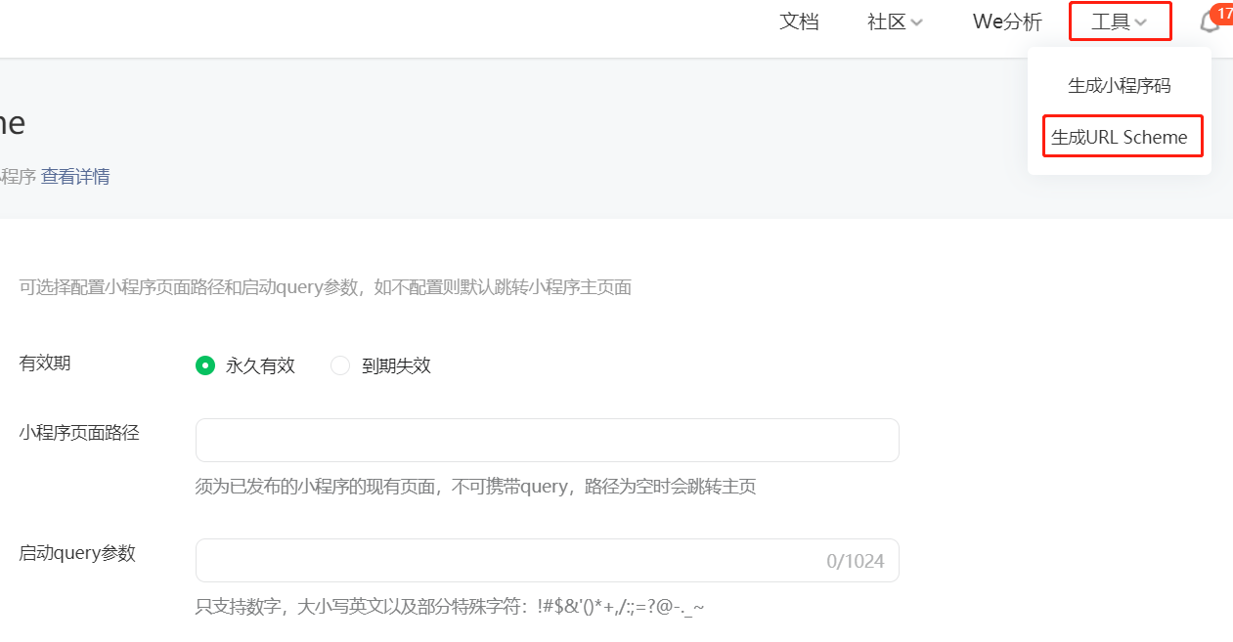Choose 生成URL Scheme from the 工具 menu
The image size is (1233, 642).
[1120, 138]
